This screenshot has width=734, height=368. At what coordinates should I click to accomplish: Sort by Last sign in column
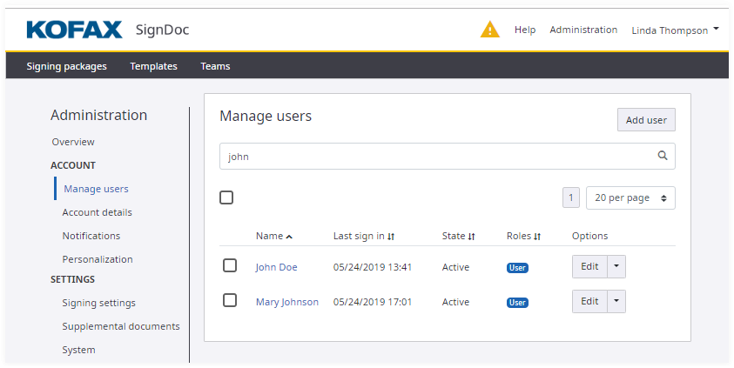click(391, 237)
